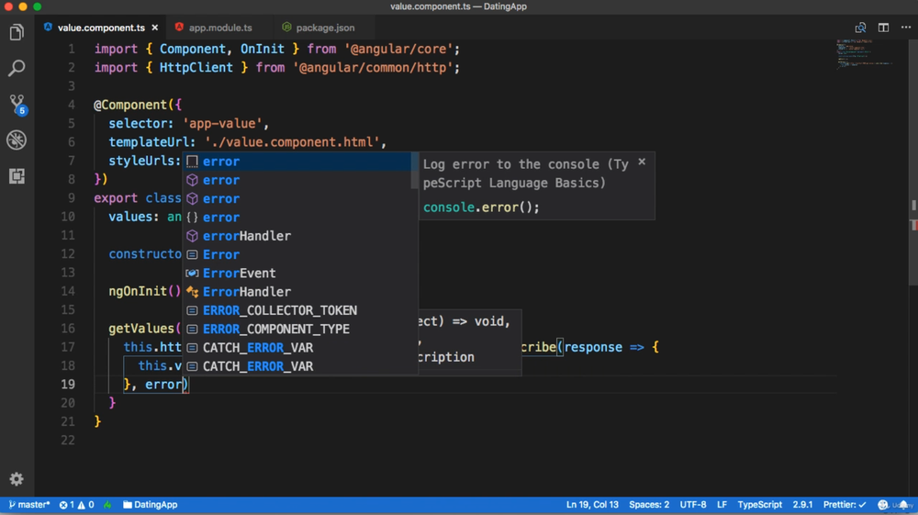Image resolution: width=918 pixels, height=515 pixels.
Task: Click the master branch indicator in the status bar
Action: tap(28, 505)
